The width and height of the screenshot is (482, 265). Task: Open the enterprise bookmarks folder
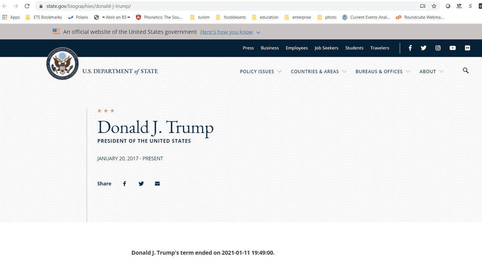pyautogui.click(x=297, y=17)
